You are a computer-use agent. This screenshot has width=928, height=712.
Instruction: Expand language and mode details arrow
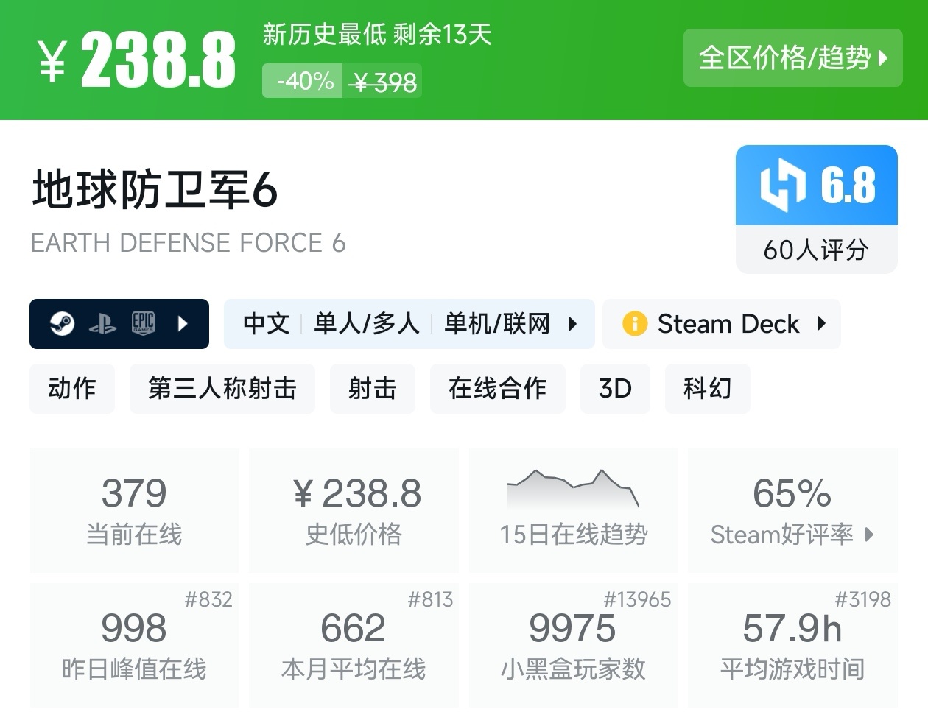click(x=572, y=324)
